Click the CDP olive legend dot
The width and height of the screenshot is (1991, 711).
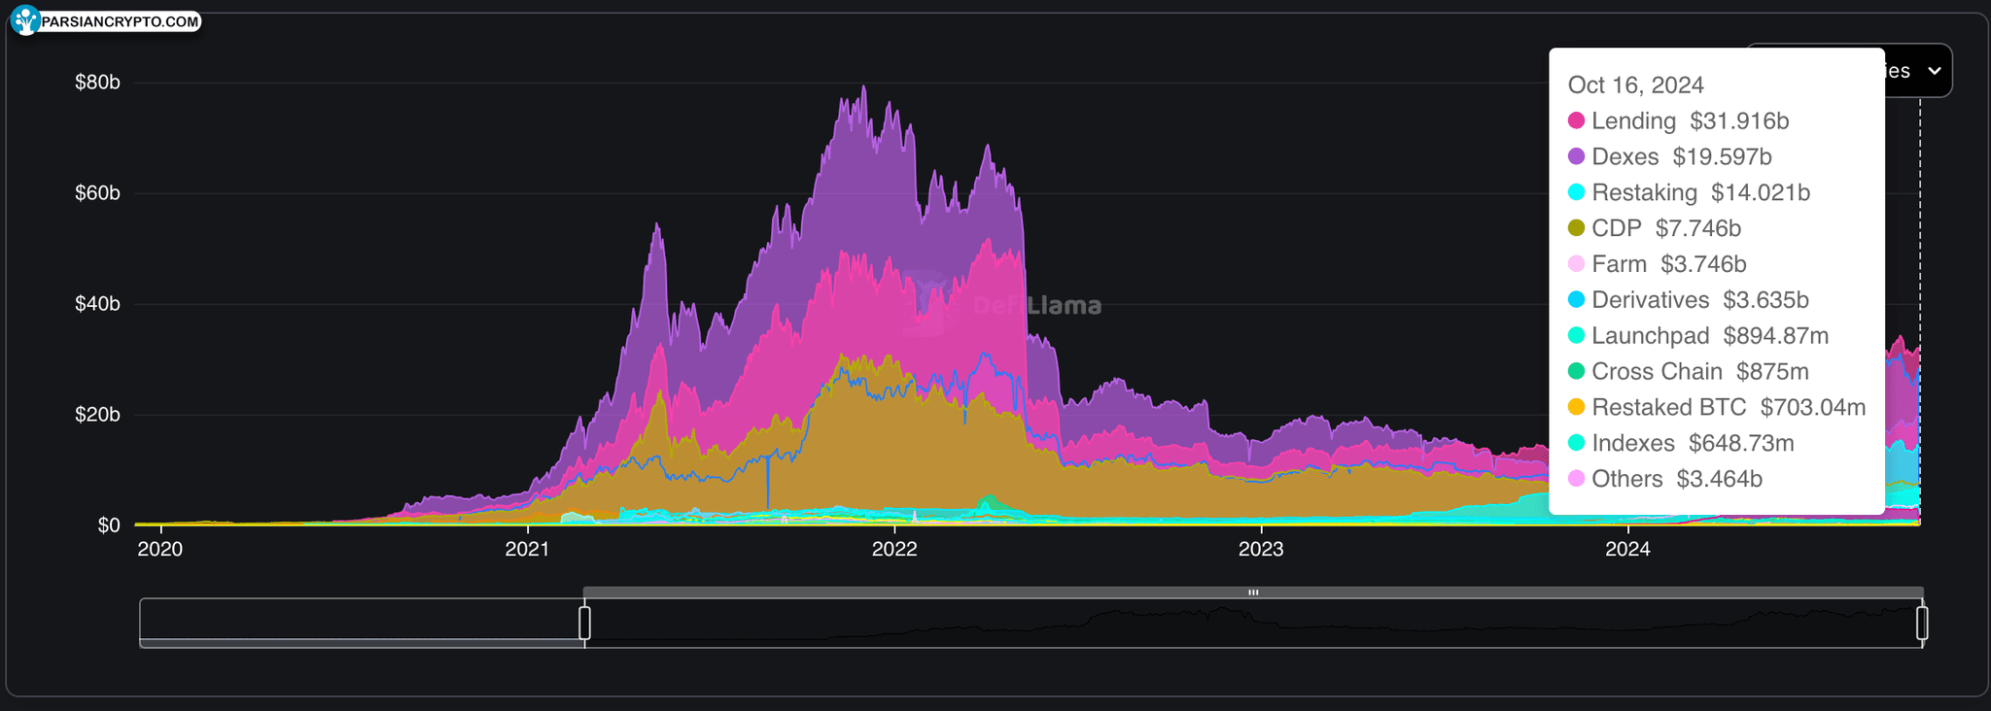(1576, 228)
